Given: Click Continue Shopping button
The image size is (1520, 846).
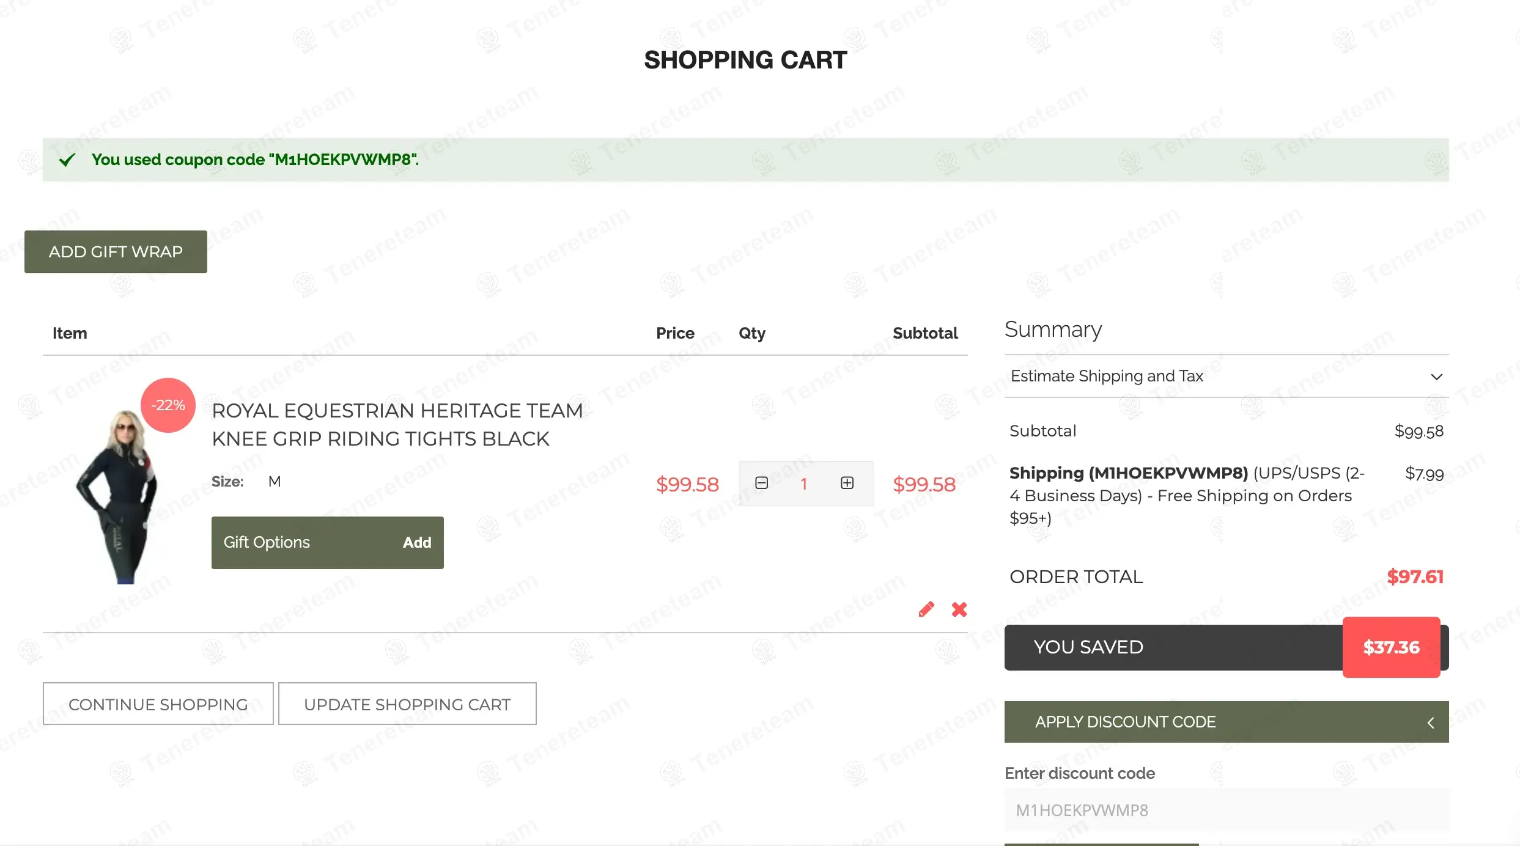Looking at the screenshot, I should (158, 704).
